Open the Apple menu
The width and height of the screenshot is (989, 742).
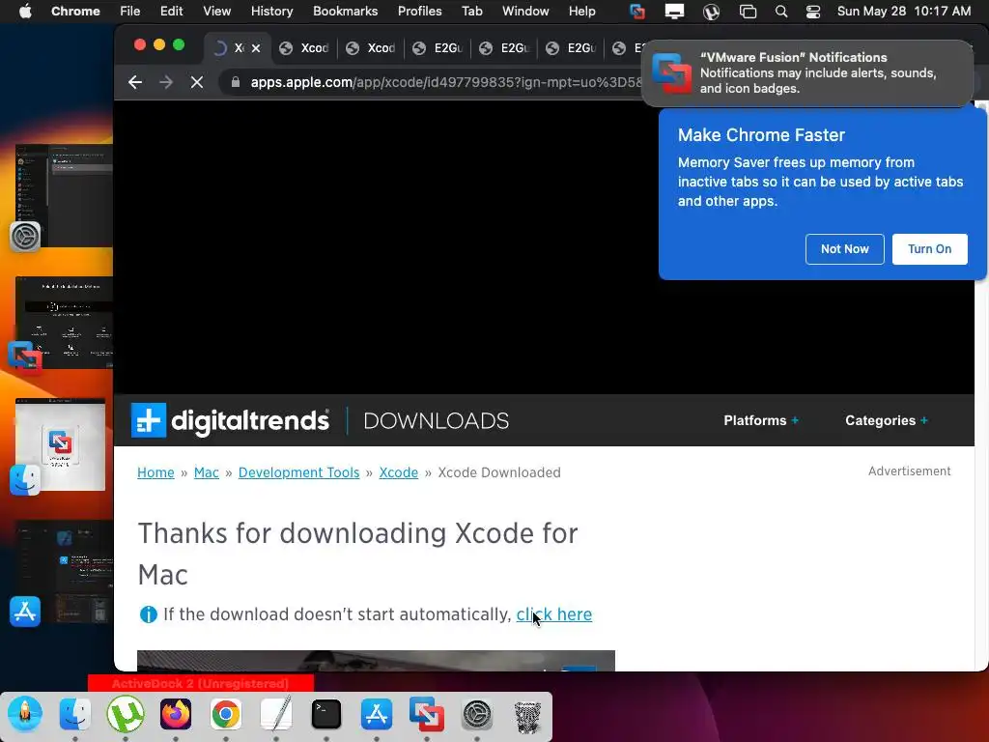25,12
